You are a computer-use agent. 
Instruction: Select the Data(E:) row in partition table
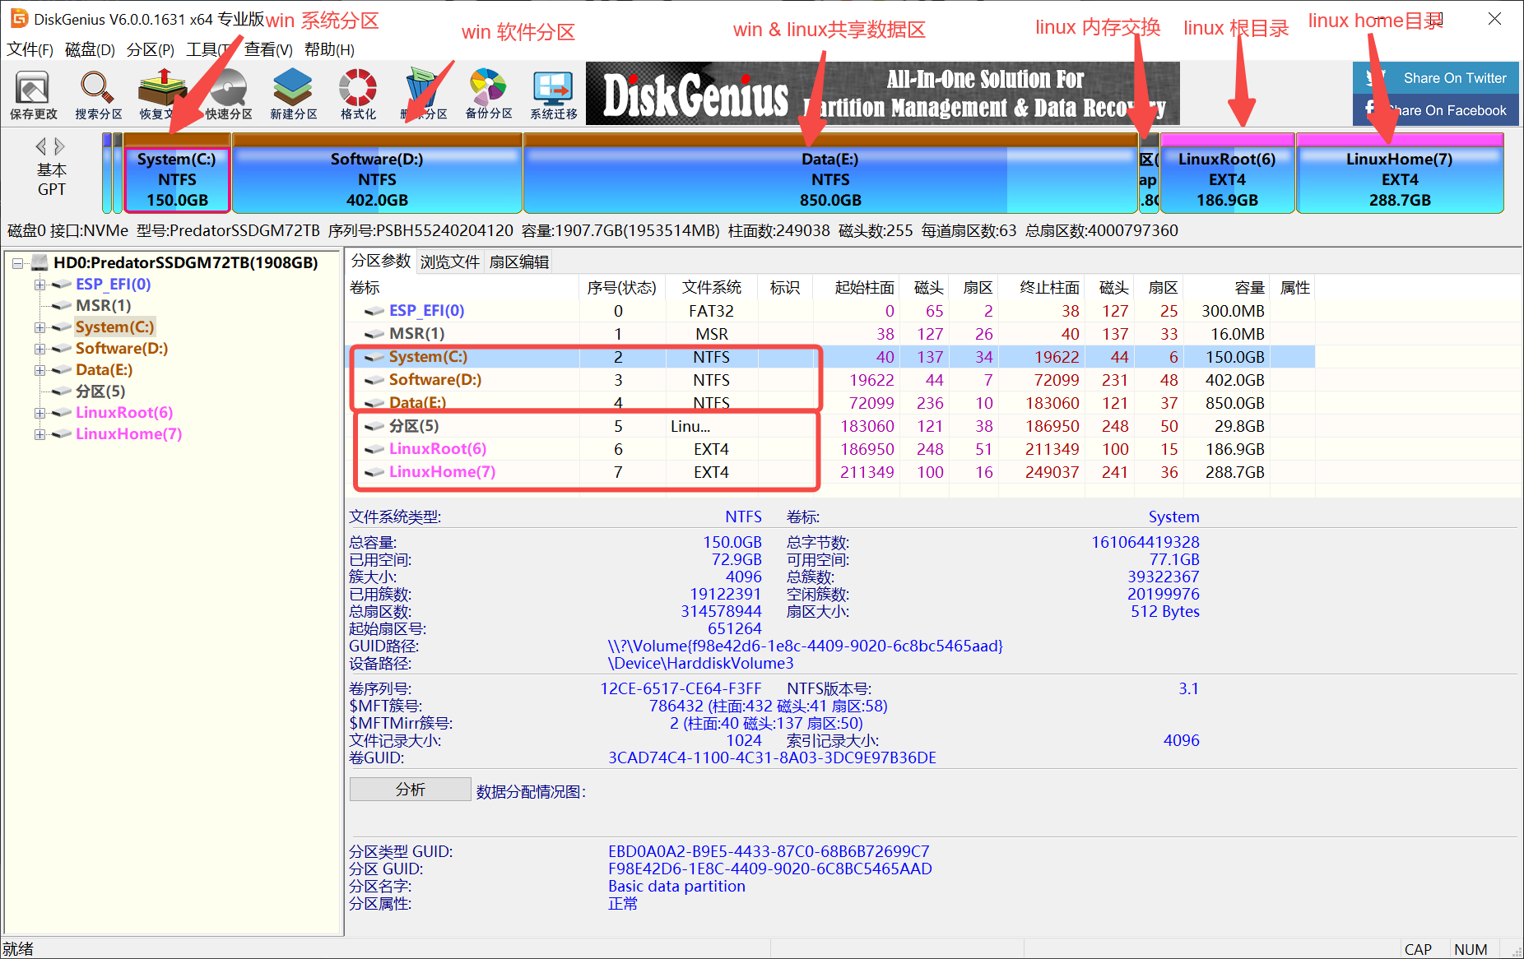click(831, 403)
